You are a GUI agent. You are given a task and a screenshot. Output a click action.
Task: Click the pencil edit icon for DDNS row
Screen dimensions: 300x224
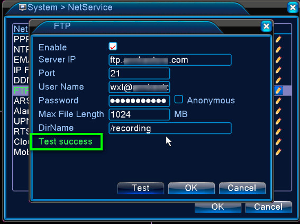click(278, 80)
